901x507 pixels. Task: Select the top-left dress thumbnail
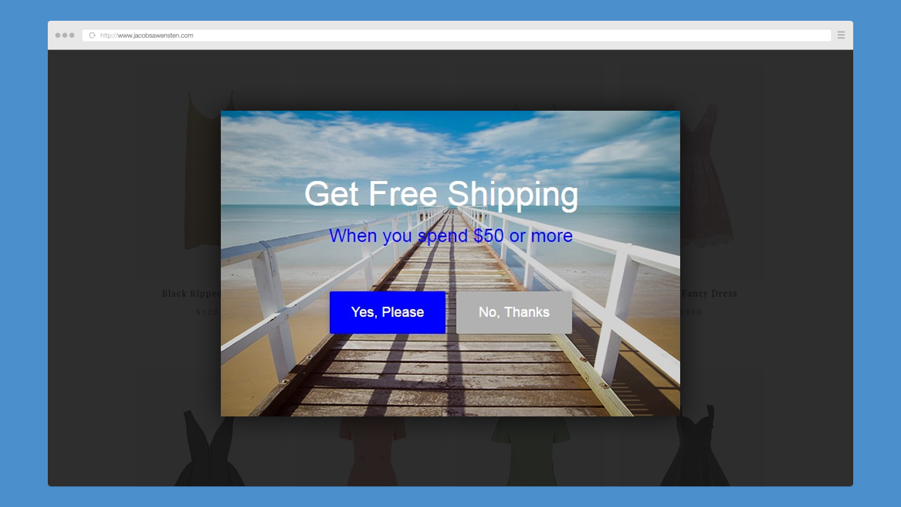click(x=202, y=170)
